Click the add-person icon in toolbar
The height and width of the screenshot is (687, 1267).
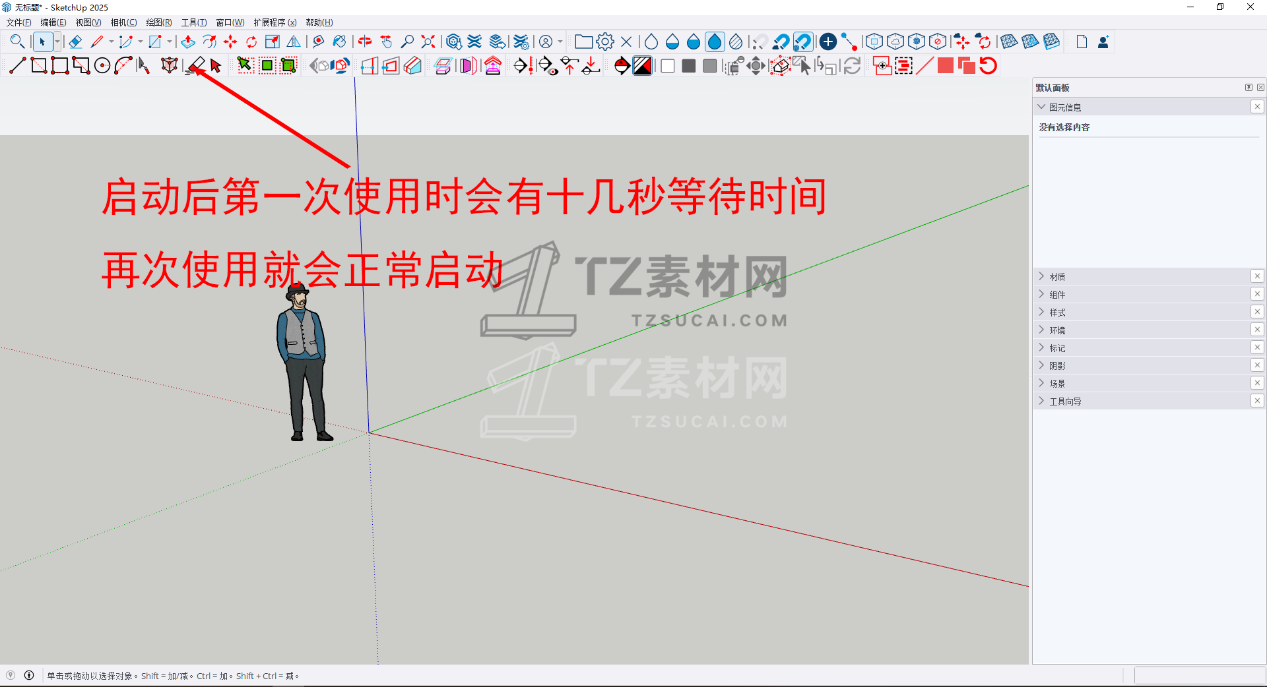(1103, 42)
